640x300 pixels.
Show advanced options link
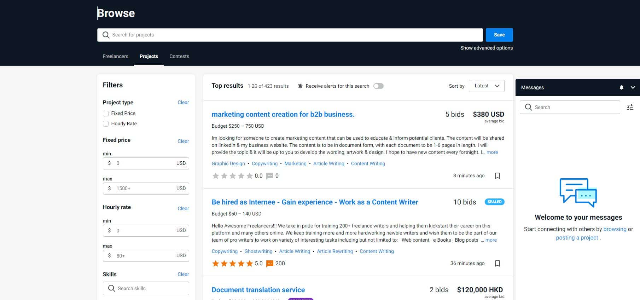tap(487, 48)
